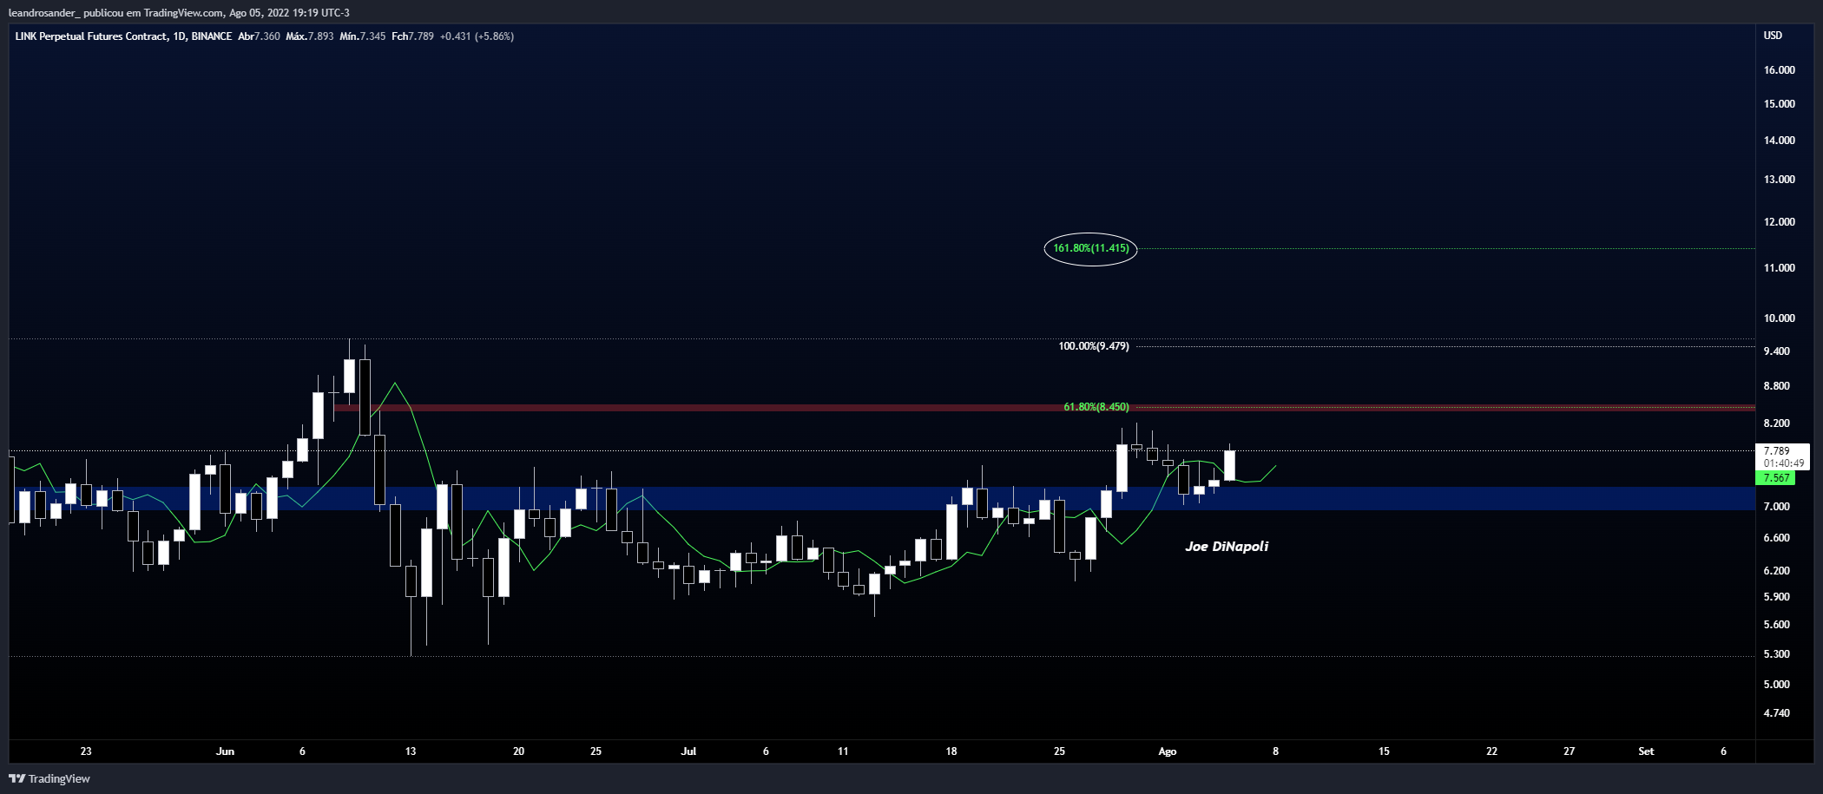1823x794 pixels.
Task: Click the 9.400 price axis label
Action: pos(1776,351)
